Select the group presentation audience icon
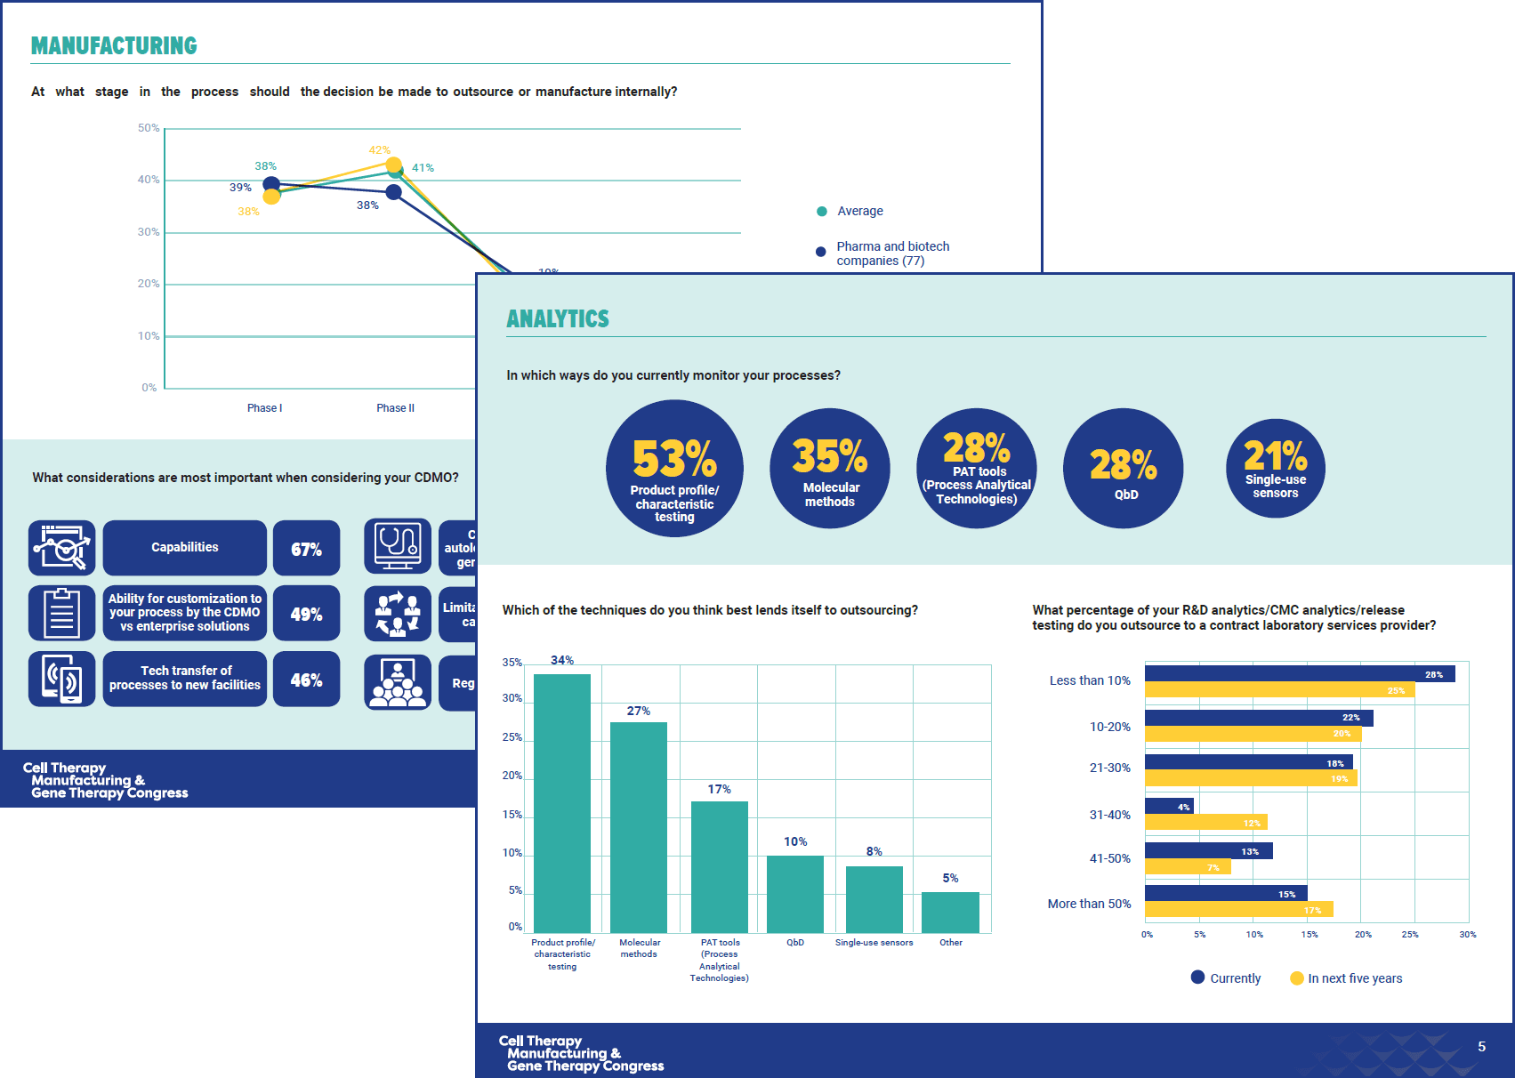 pos(398,682)
